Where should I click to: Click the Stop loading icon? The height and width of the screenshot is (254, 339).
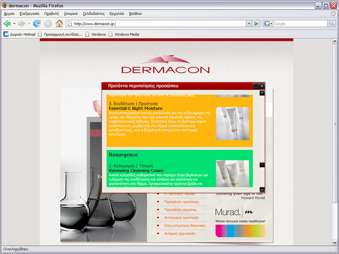pyautogui.click(x=48, y=24)
